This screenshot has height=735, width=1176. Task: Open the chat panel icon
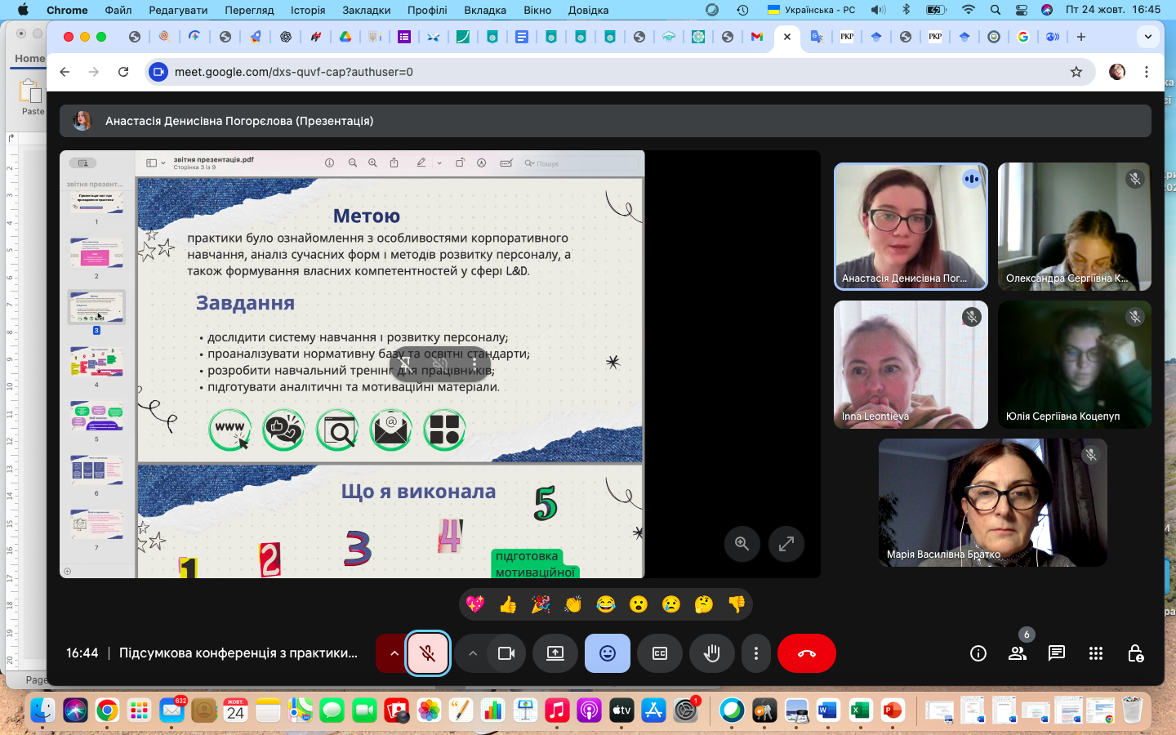tap(1056, 653)
